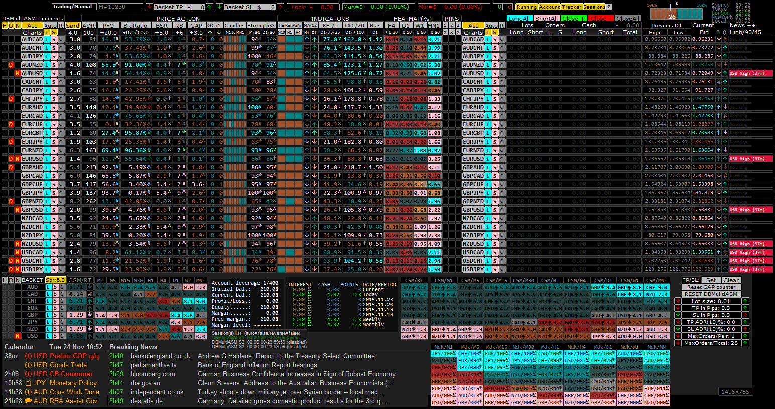Select the ALL button in the right orders header

pos(473,25)
